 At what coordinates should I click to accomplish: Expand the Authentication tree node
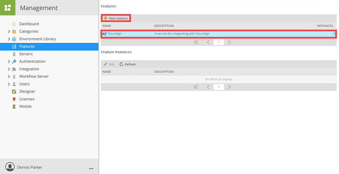pyautogui.click(x=9, y=61)
